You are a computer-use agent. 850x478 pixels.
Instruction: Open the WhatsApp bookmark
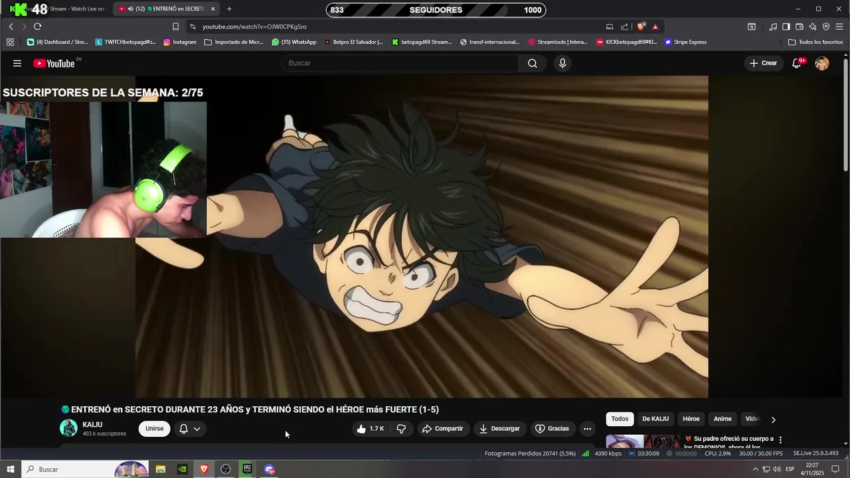(x=294, y=42)
